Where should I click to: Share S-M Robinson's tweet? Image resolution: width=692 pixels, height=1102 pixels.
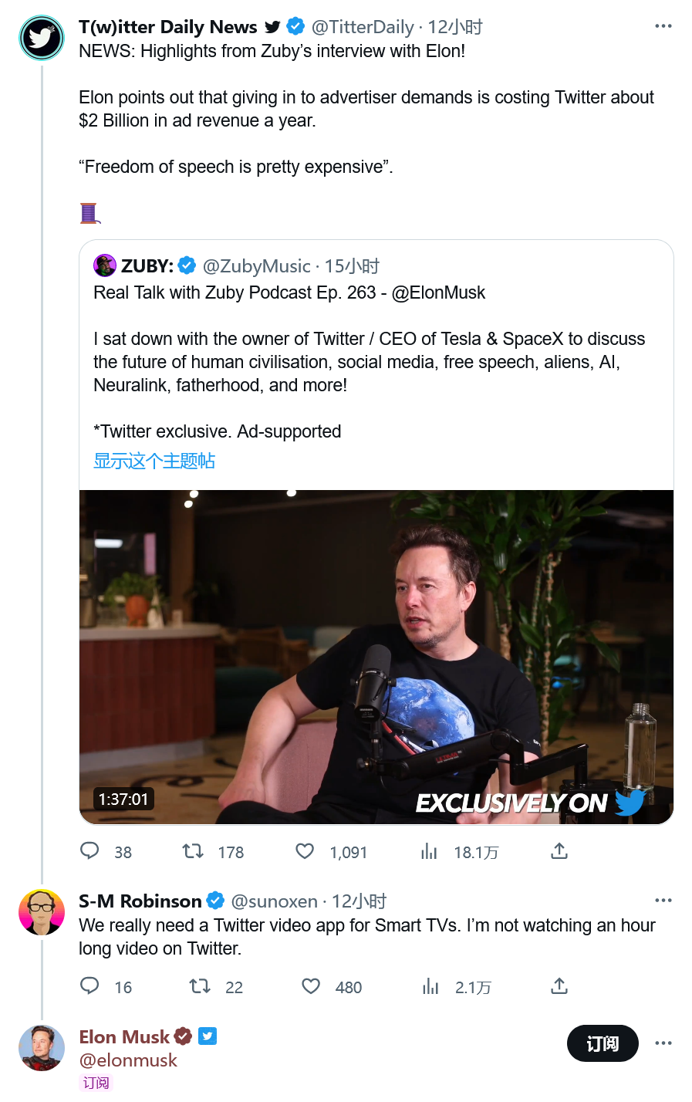(x=559, y=986)
